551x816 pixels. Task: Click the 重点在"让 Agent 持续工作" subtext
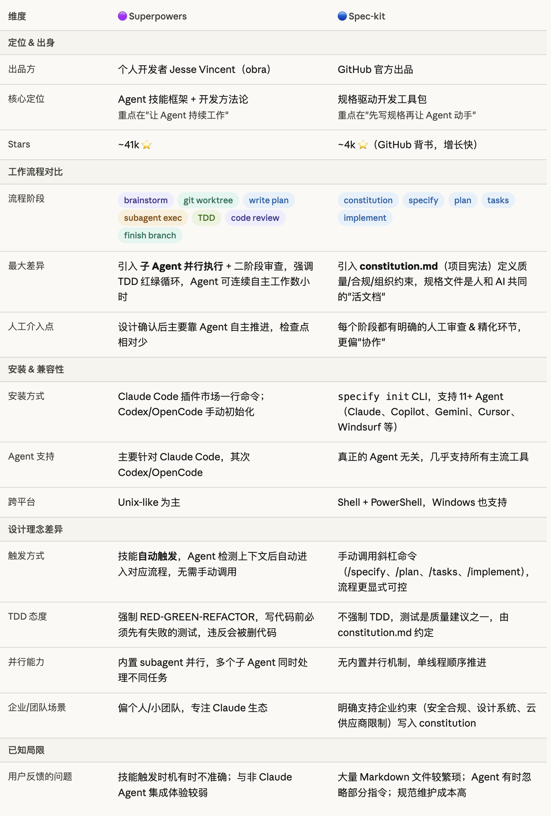pyautogui.click(x=173, y=115)
